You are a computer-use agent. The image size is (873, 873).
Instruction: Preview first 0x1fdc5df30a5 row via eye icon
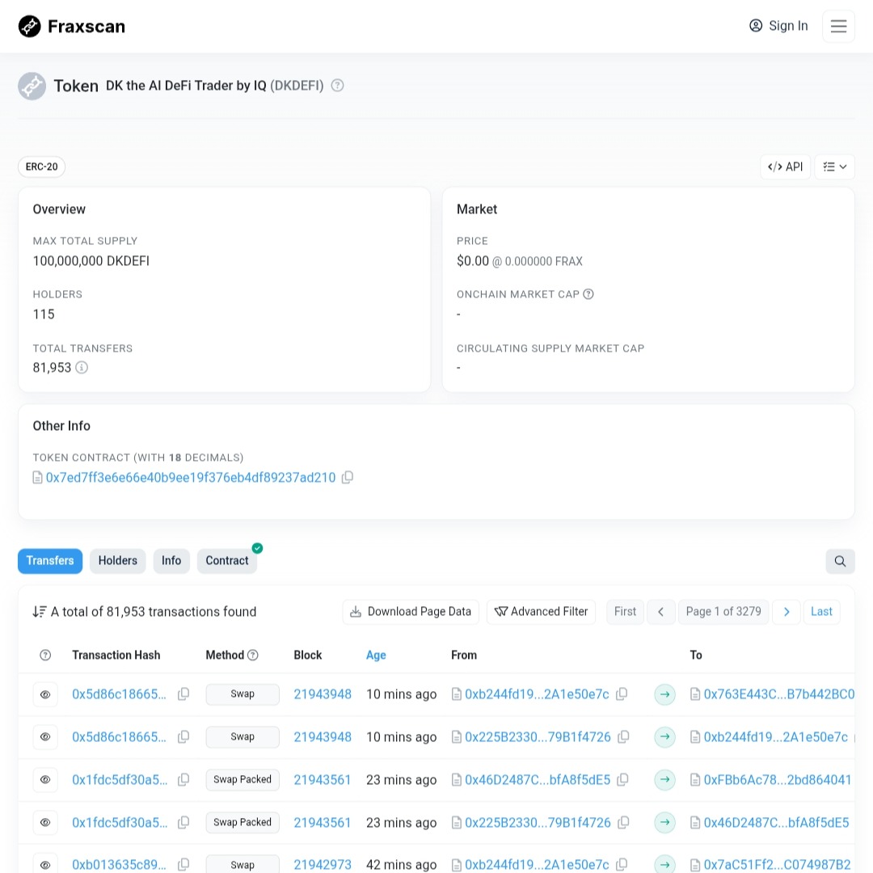(x=45, y=780)
